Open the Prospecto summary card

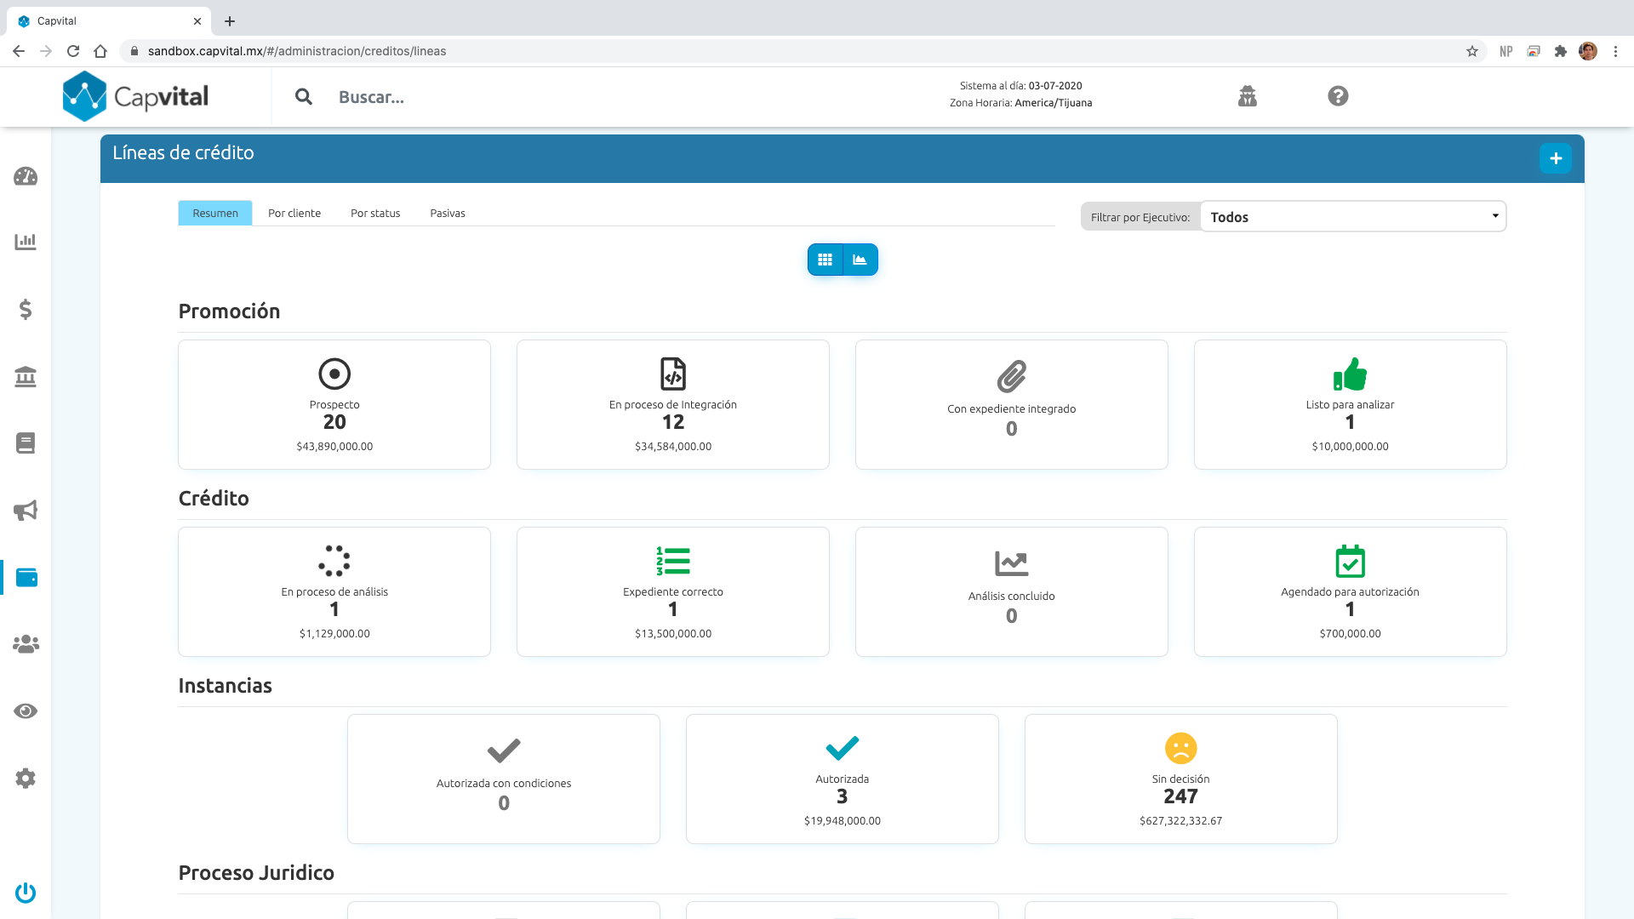click(334, 405)
